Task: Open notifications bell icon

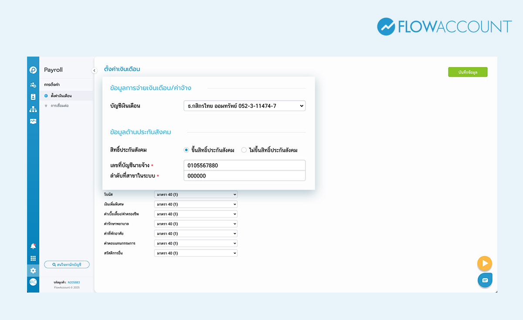Action: (33, 246)
